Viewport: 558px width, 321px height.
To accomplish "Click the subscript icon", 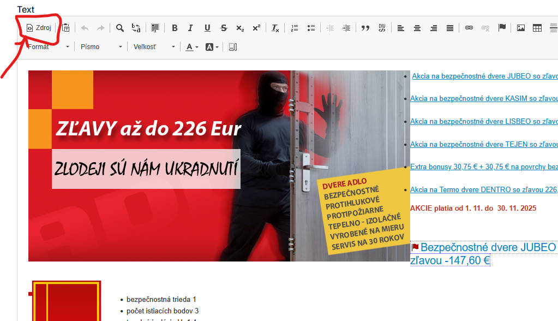I will click(240, 28).
